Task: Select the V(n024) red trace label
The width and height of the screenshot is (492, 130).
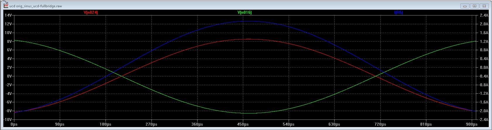Action: 91,13
